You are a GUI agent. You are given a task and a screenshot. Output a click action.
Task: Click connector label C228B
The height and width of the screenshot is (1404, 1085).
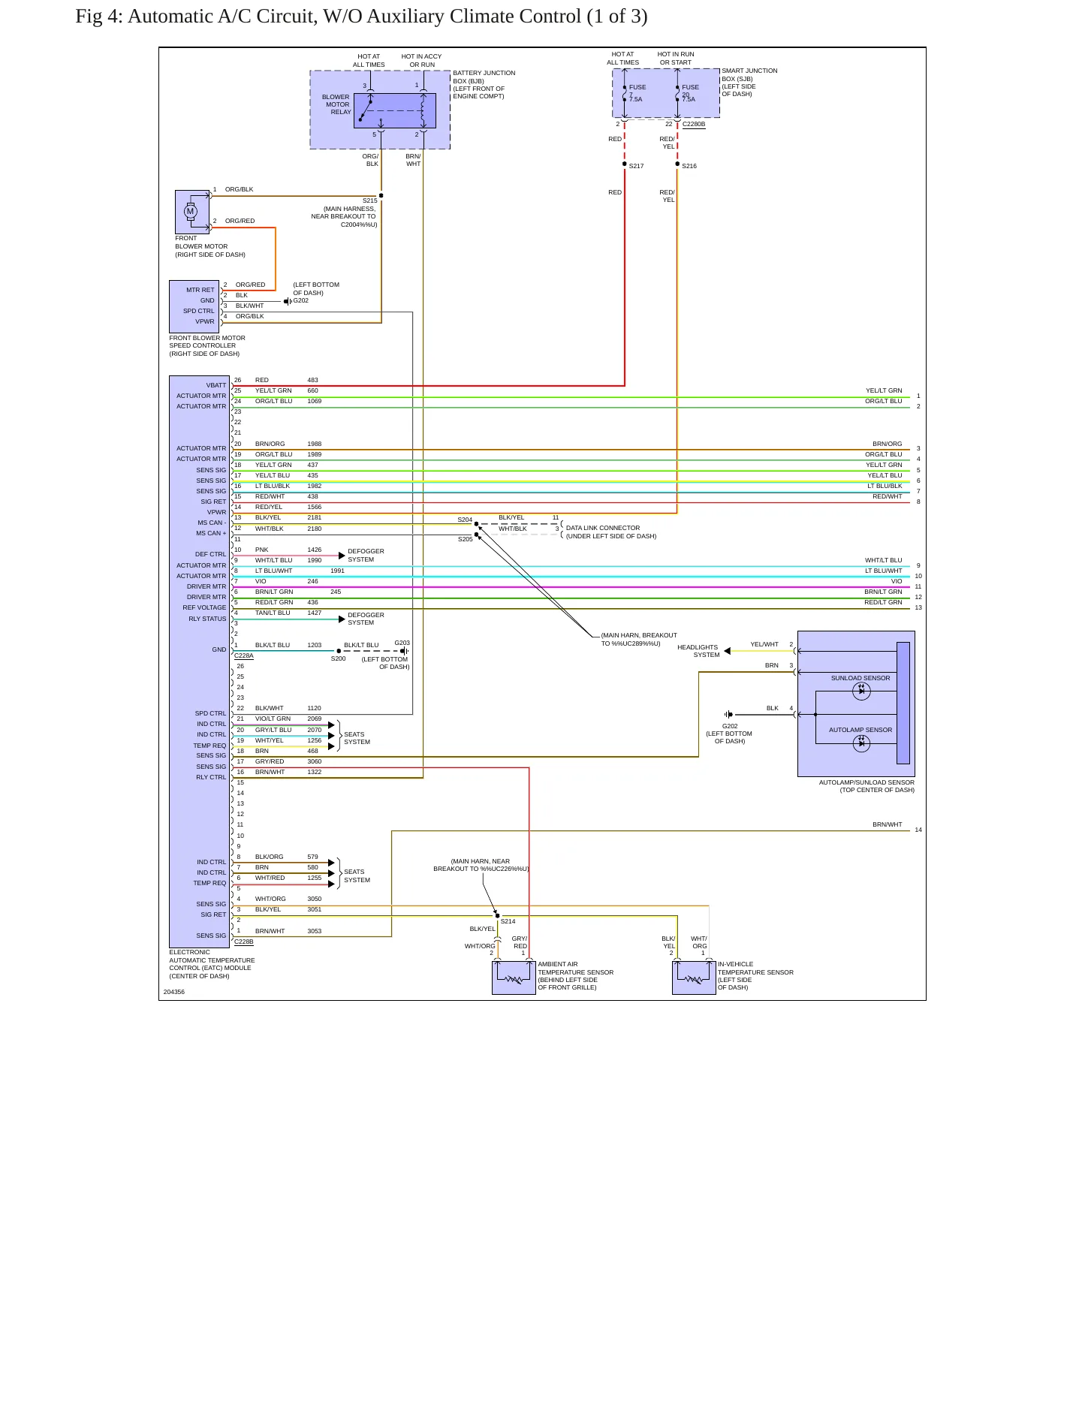coord(244,942)
